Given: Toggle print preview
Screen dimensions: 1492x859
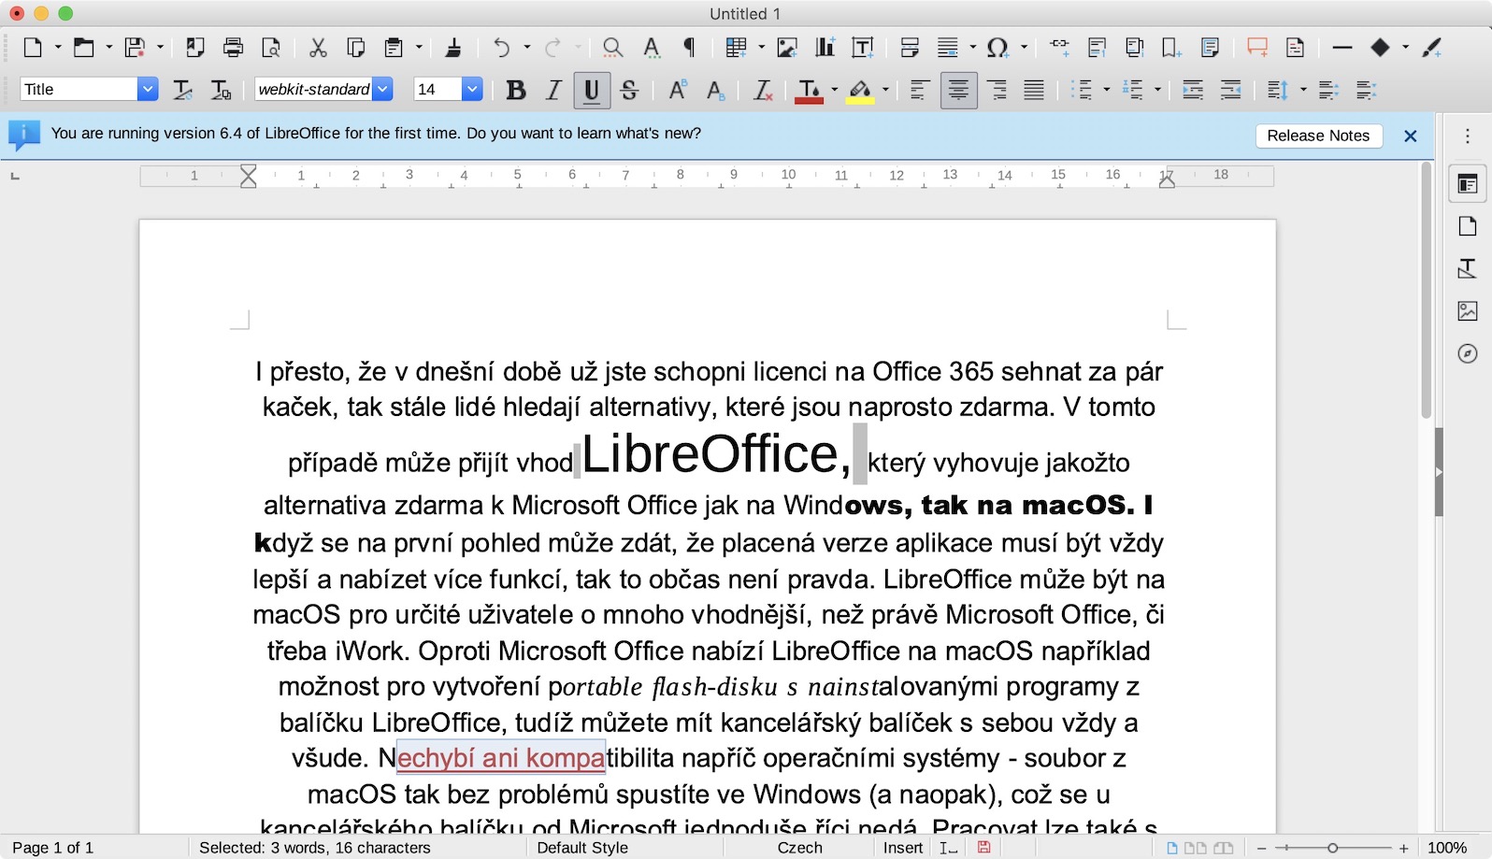Looking at the screenshot, I should (271, 48).
